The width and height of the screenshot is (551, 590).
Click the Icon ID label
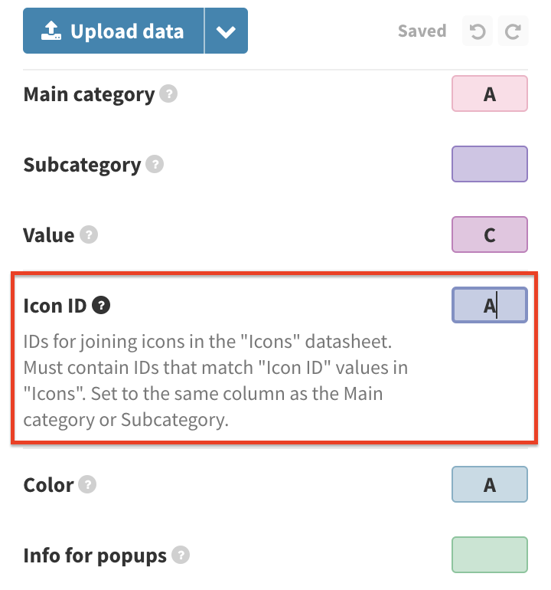[x=55, y=306]
